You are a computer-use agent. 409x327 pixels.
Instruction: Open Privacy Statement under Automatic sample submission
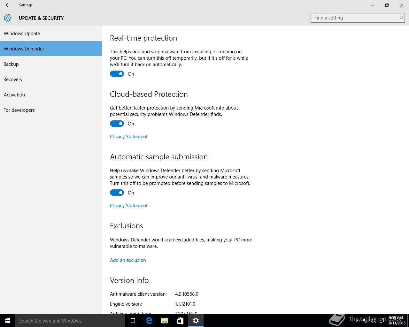pyautogui.click(x=129, y=206)
